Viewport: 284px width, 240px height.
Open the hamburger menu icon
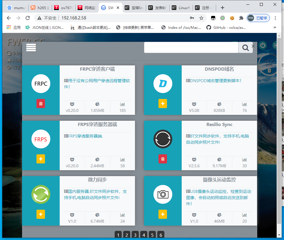tap(31, 48)
